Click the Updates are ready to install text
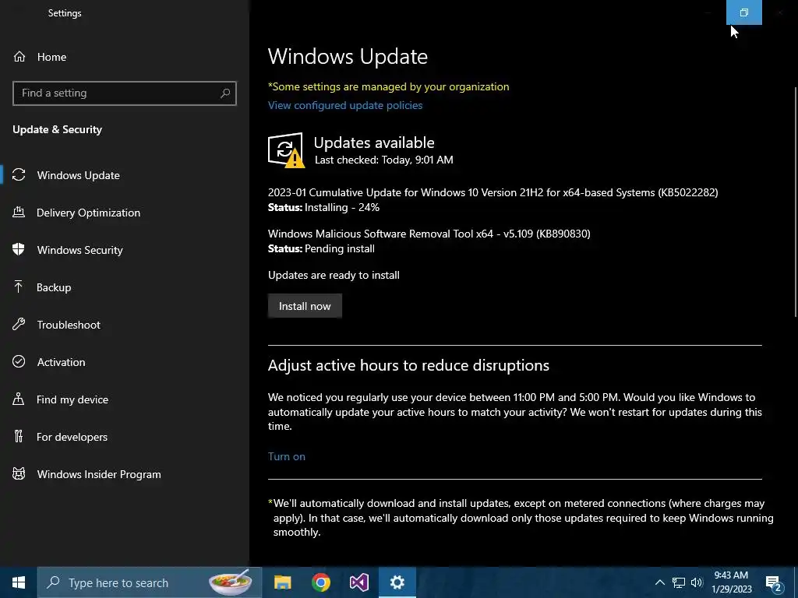798x598 pixels. [334, 275]
